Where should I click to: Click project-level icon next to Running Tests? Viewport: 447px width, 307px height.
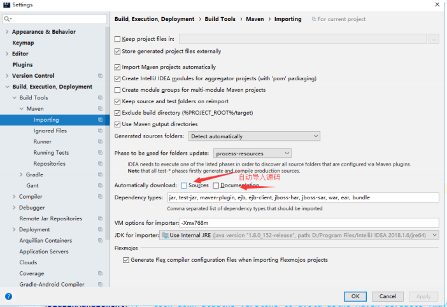100,152
